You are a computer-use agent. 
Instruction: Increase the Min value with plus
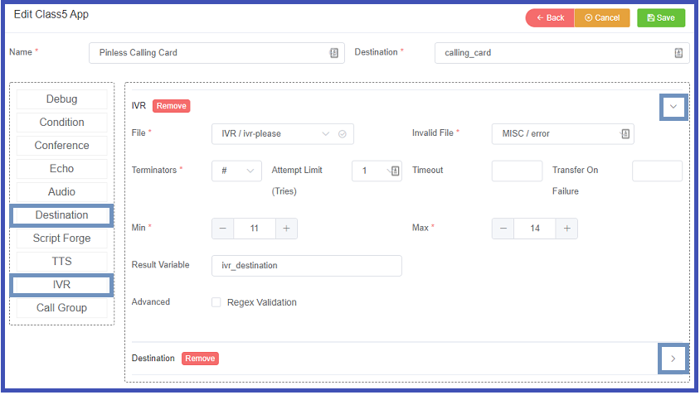(286, 229)
